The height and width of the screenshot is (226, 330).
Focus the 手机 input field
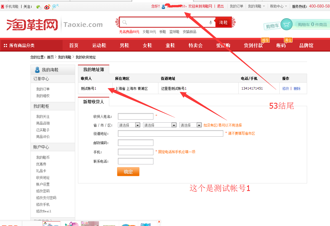click(x=136, y=152)
